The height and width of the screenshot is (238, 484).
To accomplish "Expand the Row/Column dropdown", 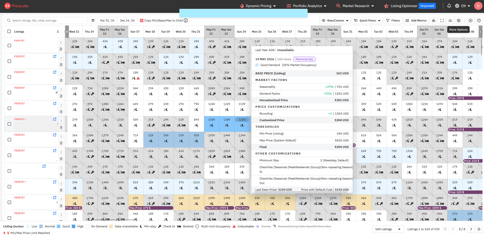I will [x=335, y=20].
